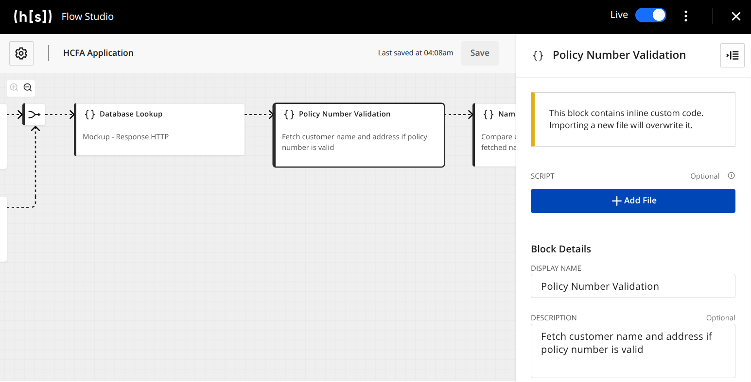This screenshot has width=751, height=382.
Task: Select the Policy Number Validation block
Action: tap(359, 135)
